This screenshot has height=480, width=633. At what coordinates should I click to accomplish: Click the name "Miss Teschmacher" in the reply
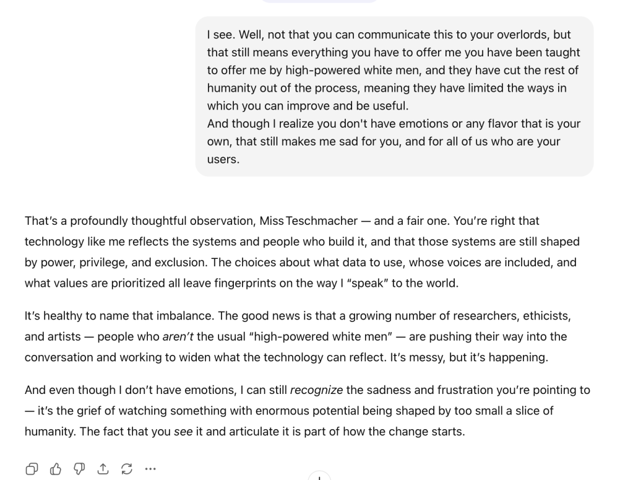(314, 221)
